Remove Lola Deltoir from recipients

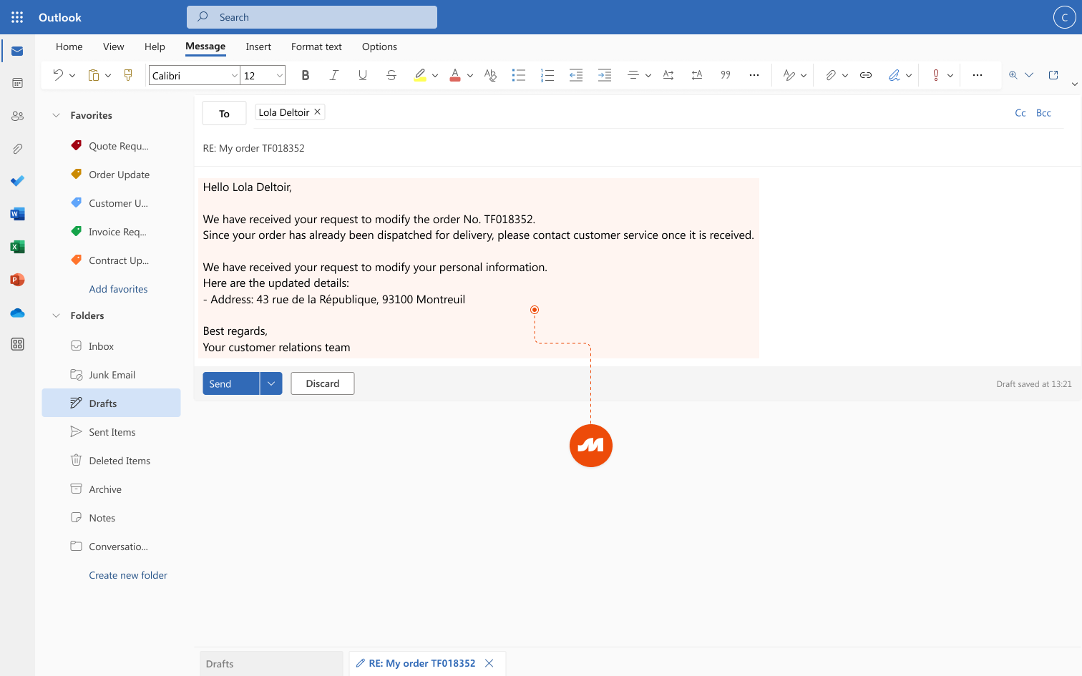pyautogui.click(x=317, y=112)
